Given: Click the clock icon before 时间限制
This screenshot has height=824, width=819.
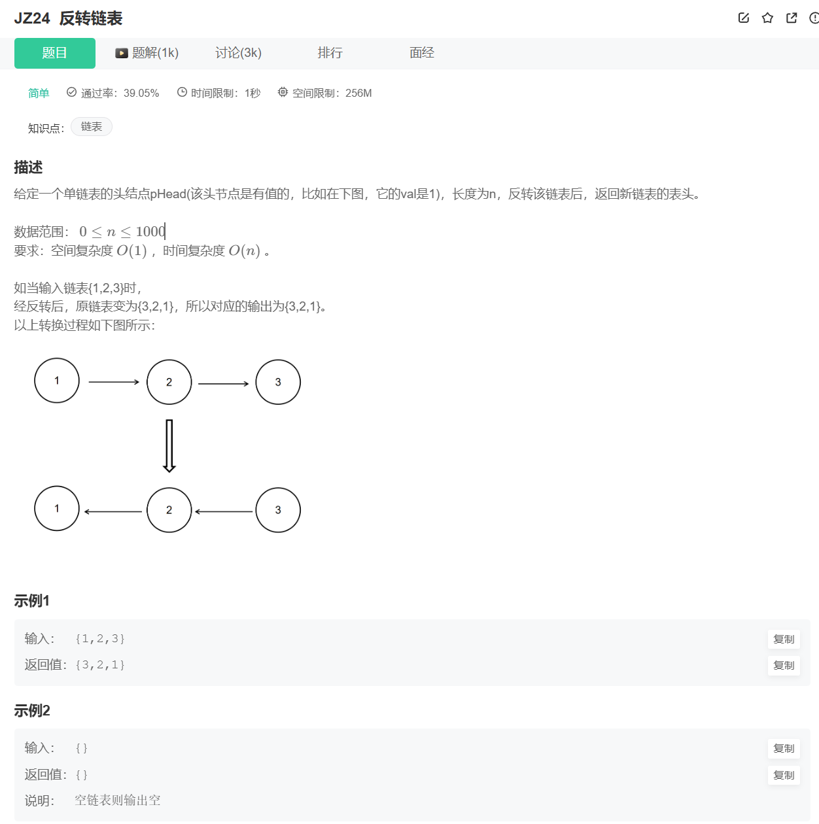Looking at the screenshot, I should [x=182, y=92].
